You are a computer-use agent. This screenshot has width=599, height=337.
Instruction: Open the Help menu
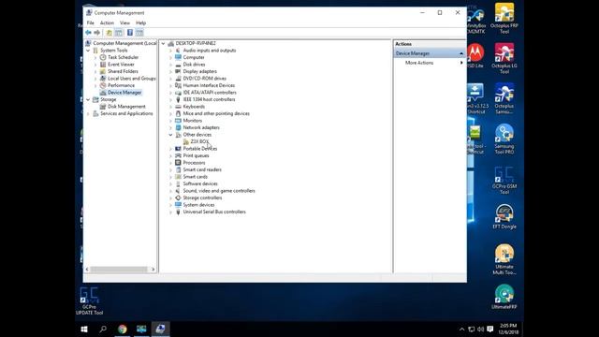coord(141,22)
